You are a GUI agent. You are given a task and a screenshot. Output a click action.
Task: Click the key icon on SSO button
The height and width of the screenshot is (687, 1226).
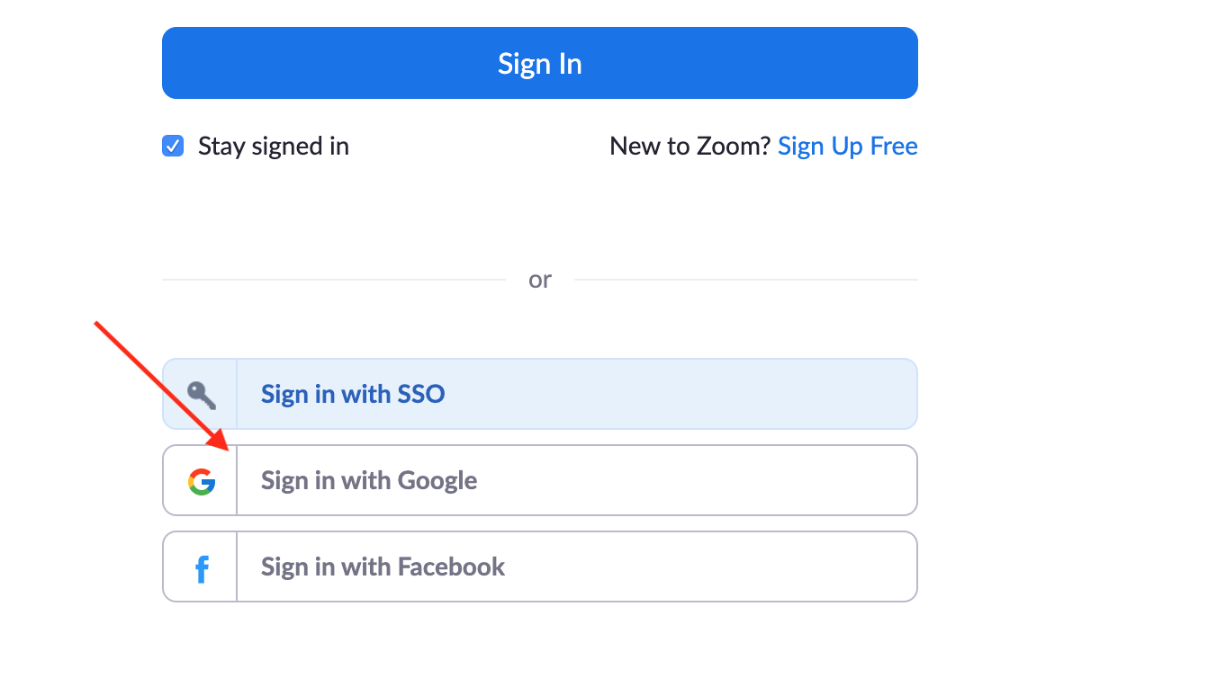[201, 394]
